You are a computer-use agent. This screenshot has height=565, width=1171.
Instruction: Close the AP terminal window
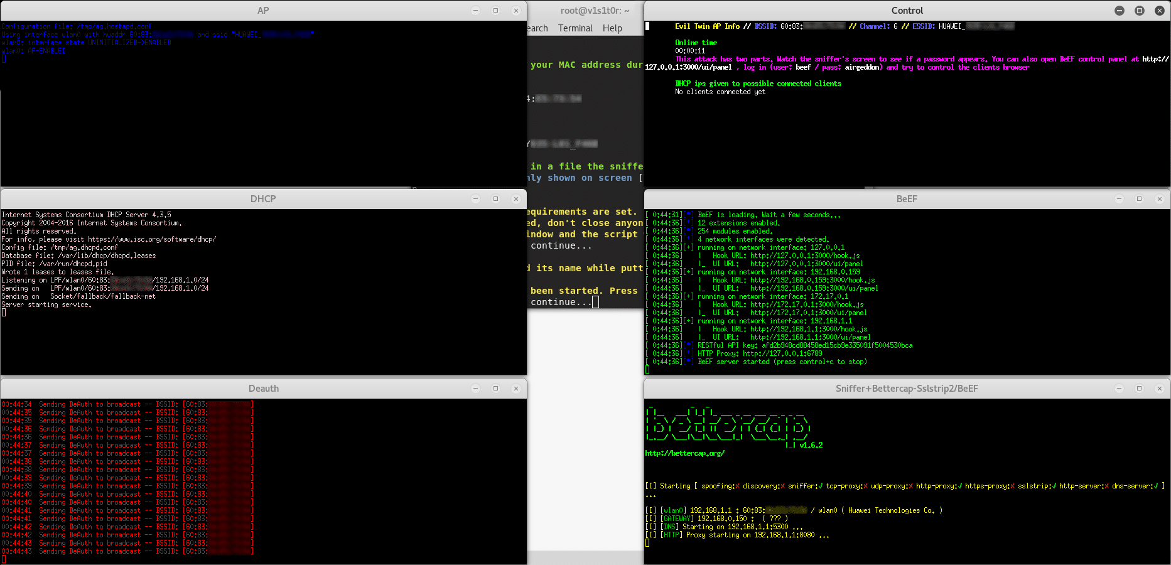pyautogui.click(x=515, y=11)
